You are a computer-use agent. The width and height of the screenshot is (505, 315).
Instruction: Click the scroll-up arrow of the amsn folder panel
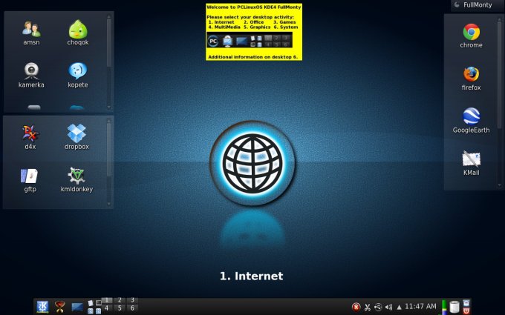pyautogui.click(x=108, y=16)
